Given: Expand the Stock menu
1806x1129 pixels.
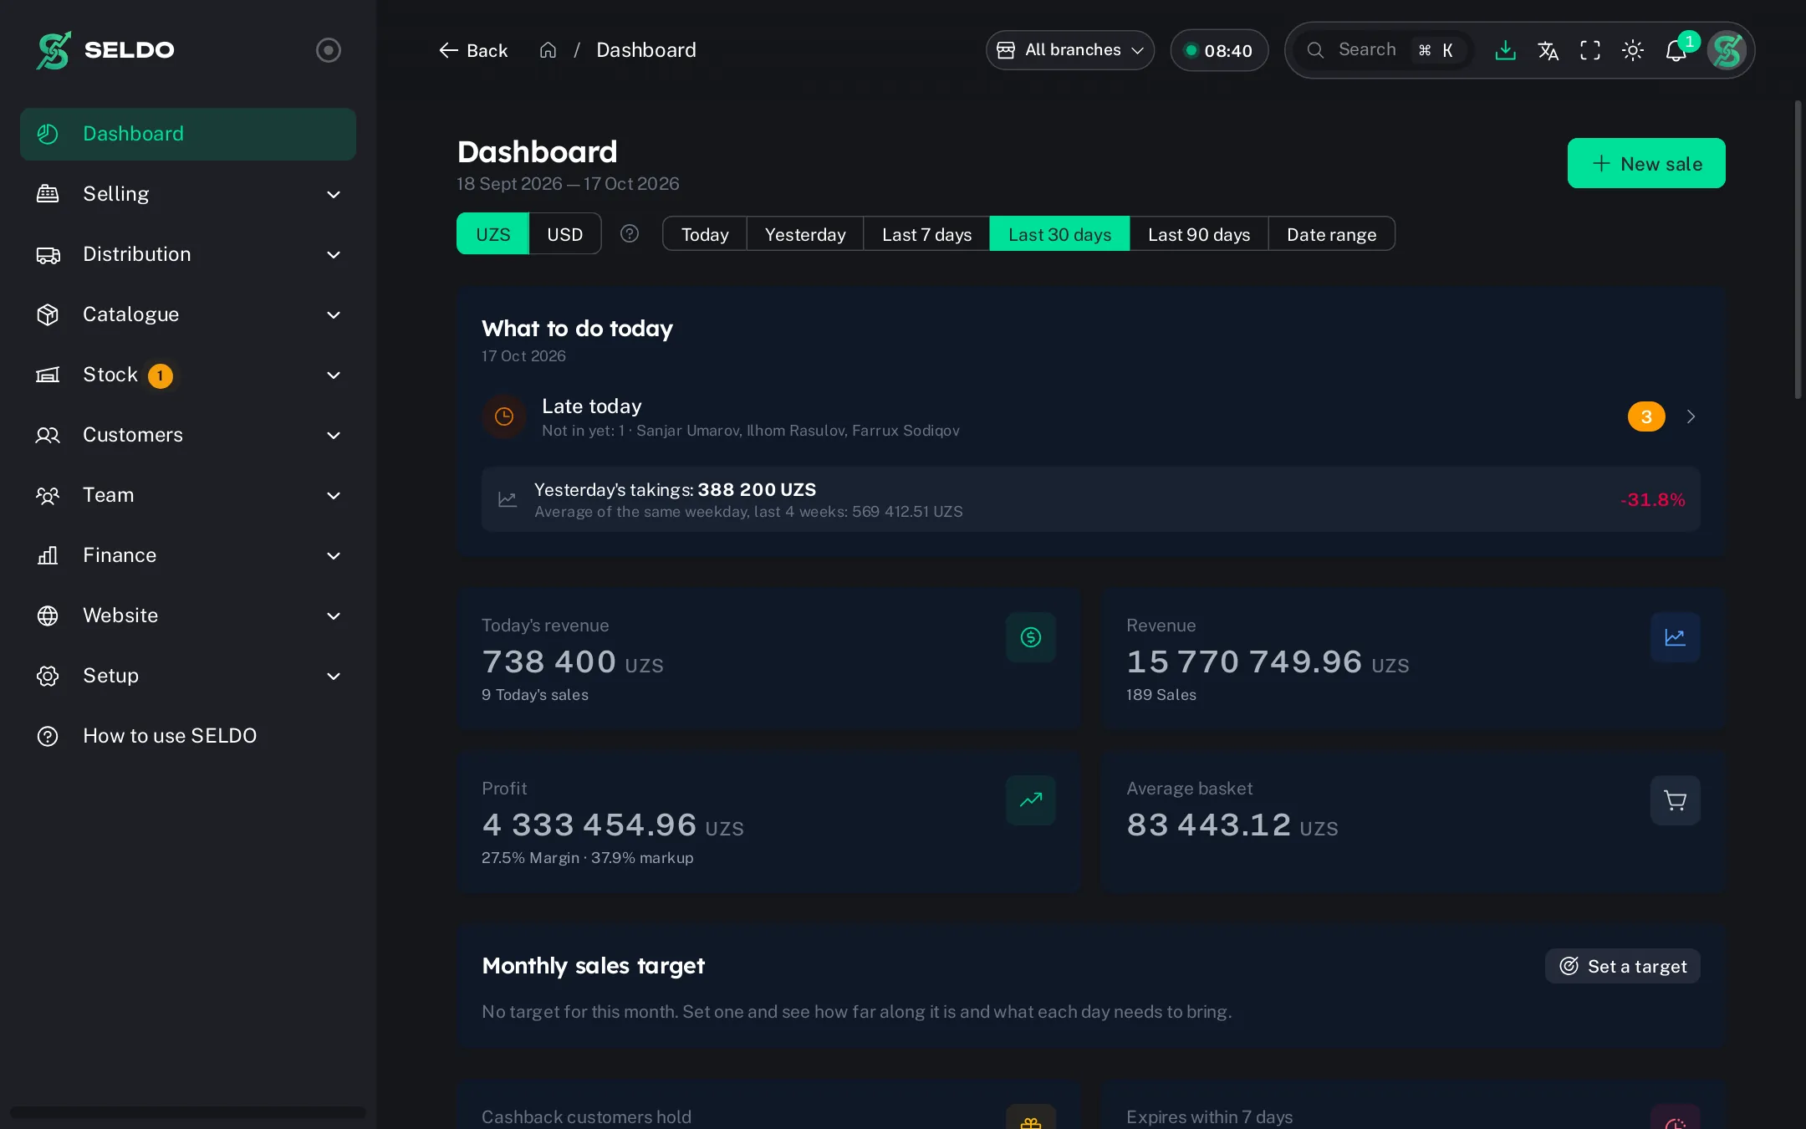Looking at the screenshot, I should click(x=188, y=375).
